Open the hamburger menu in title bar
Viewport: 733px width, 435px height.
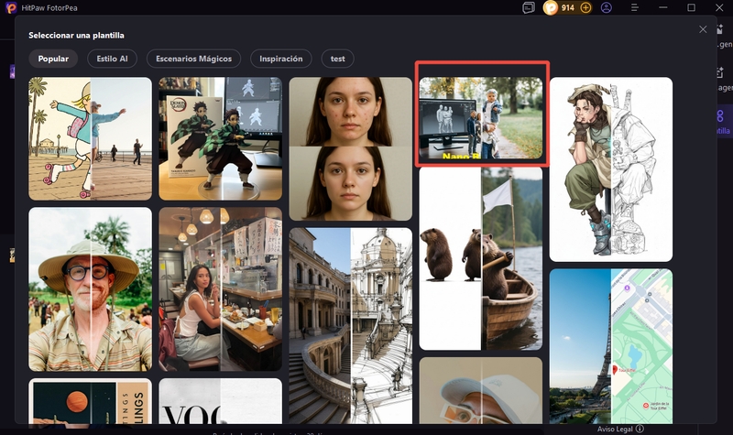tap(635, 7)
